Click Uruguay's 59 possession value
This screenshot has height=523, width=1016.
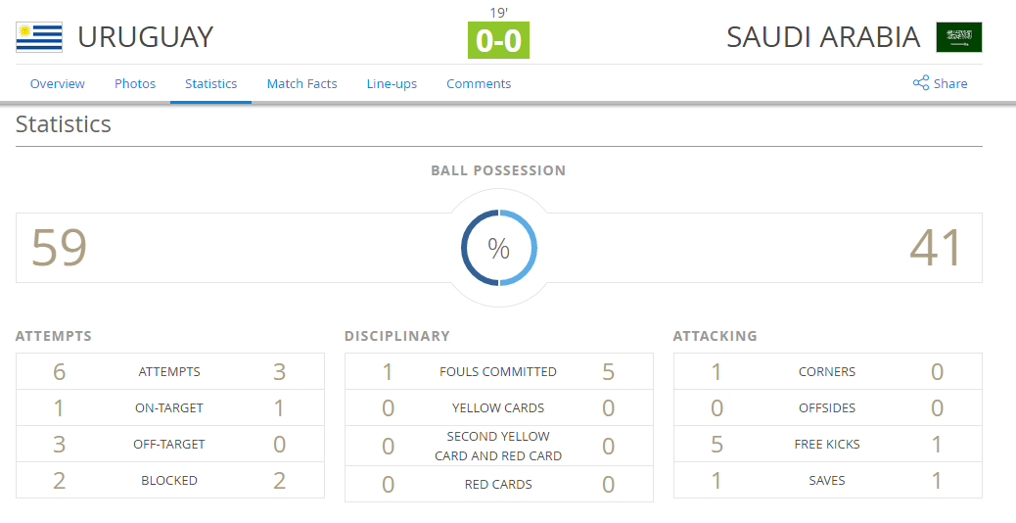59,248
